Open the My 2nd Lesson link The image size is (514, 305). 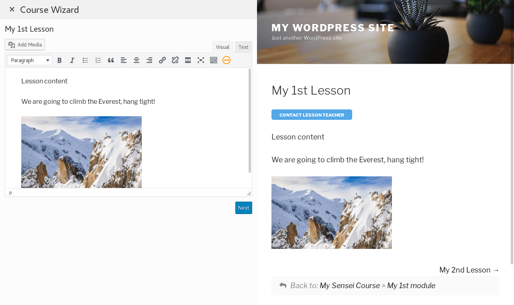(469, 270)
